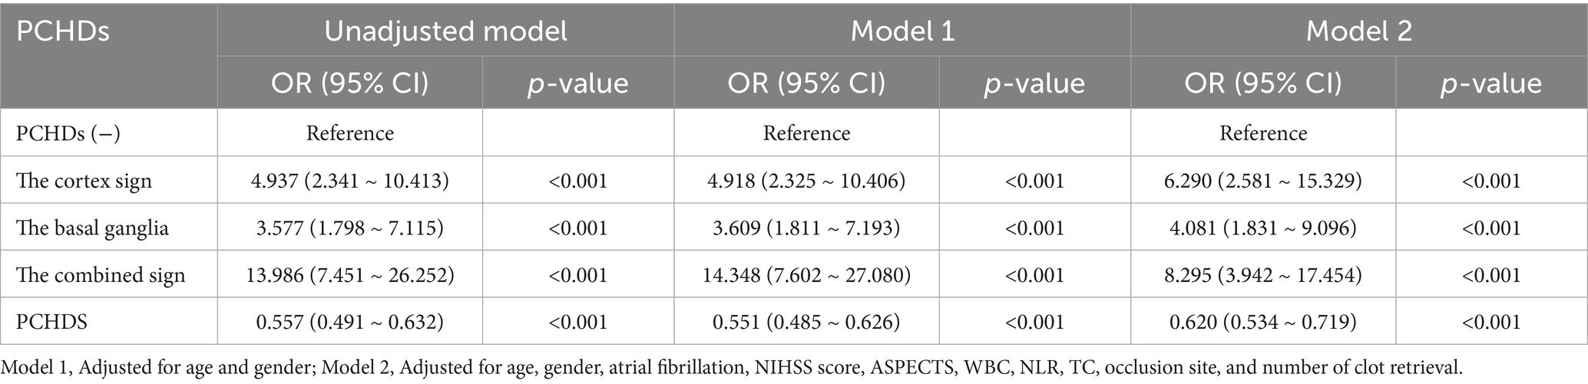Select the Model 2 column header

click(x=1358, y=31)
